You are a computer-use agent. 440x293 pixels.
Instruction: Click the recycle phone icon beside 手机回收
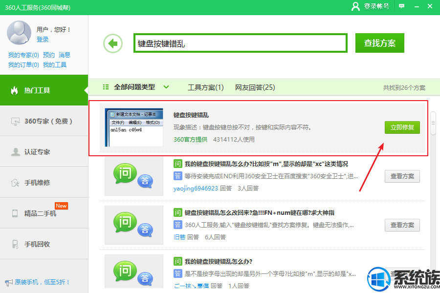[15, 244]
